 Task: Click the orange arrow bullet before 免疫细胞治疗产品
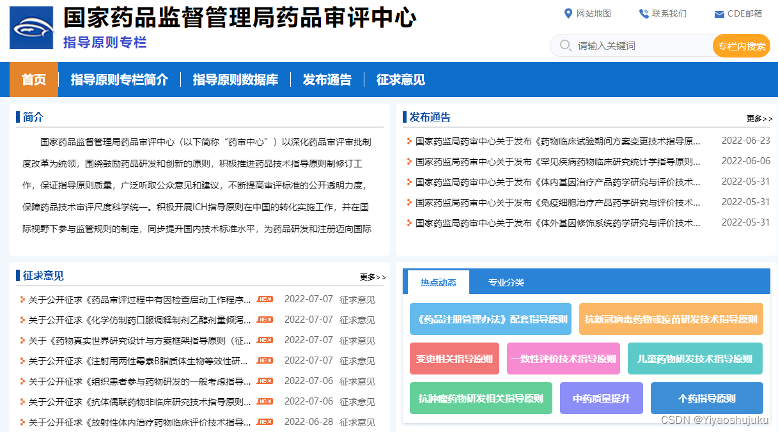(x=409, y=203)
